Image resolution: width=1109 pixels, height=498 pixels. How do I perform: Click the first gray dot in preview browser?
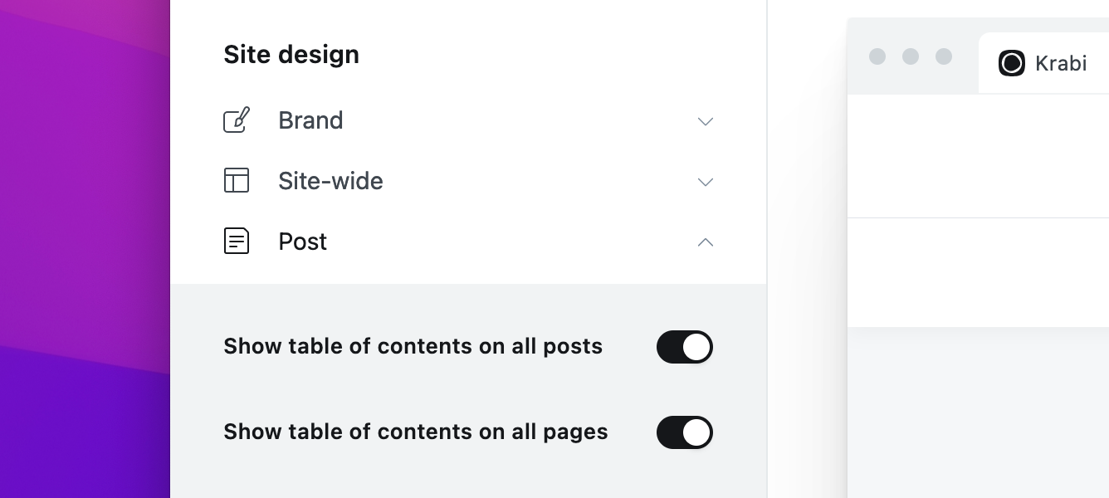[x=877, y=56]
